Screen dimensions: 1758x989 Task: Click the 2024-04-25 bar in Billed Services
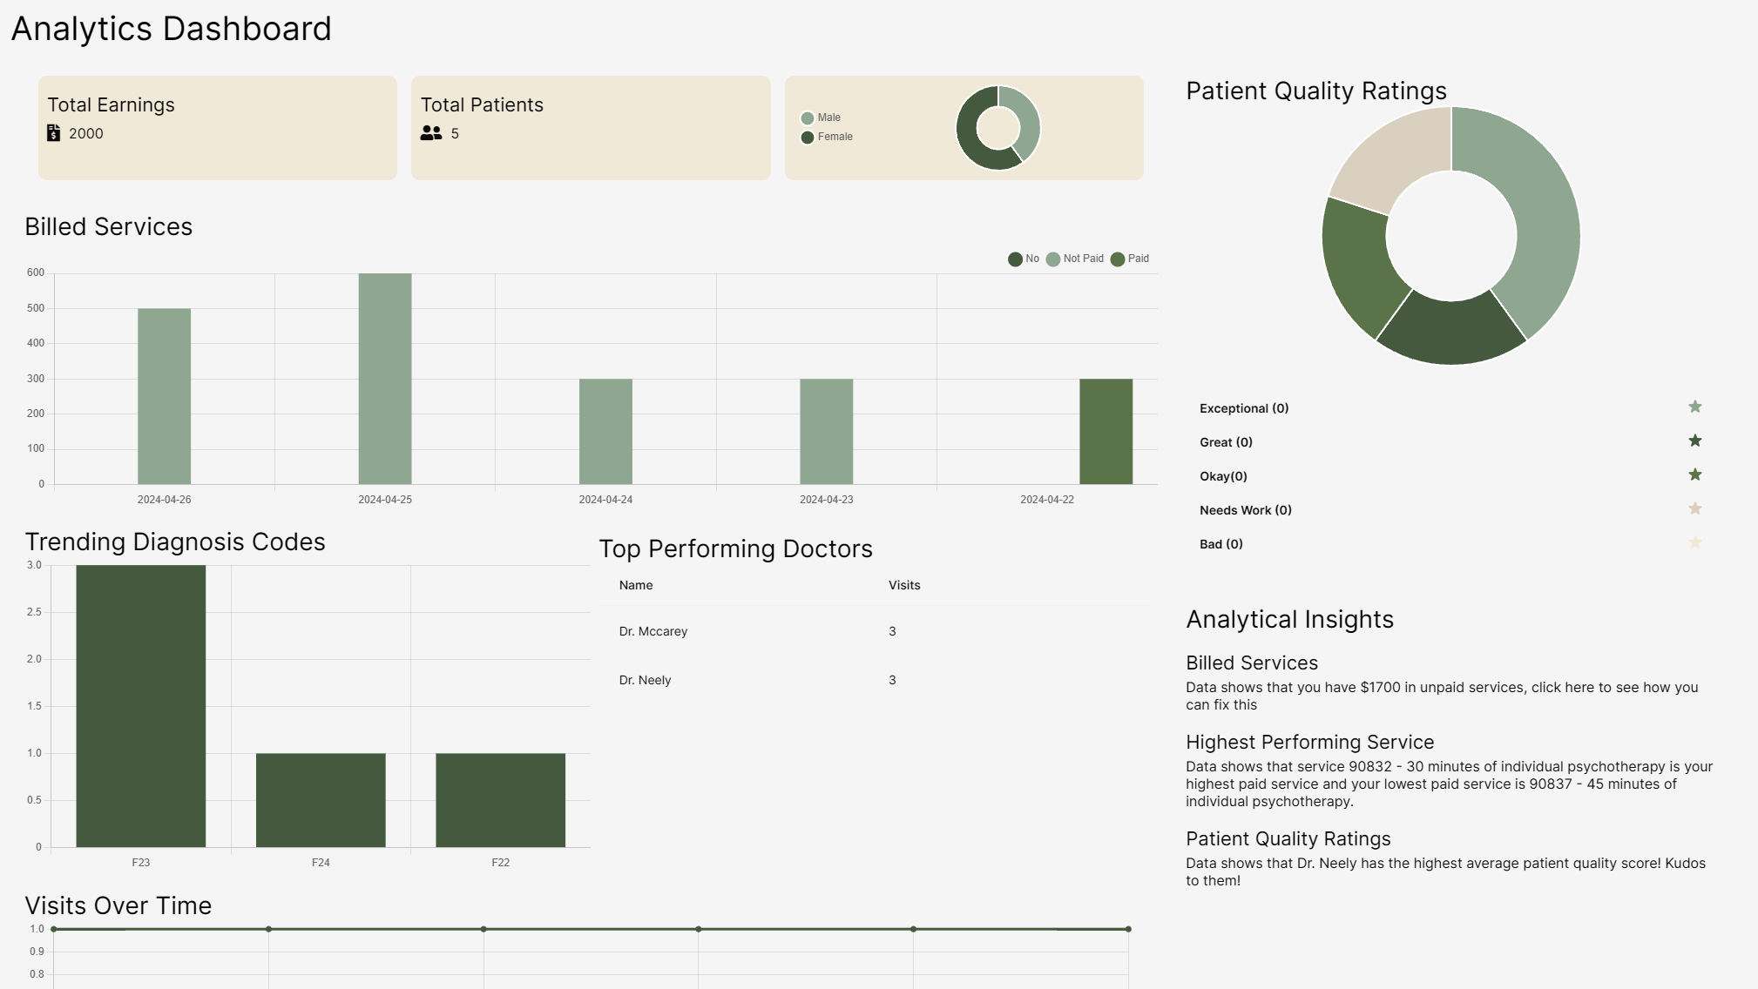point(385,379)
